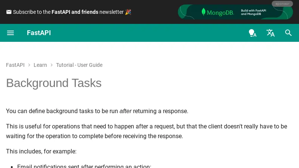Open the language selection dropdown
The width and height of the screenshot is (299, 168).
pos(271,33)
